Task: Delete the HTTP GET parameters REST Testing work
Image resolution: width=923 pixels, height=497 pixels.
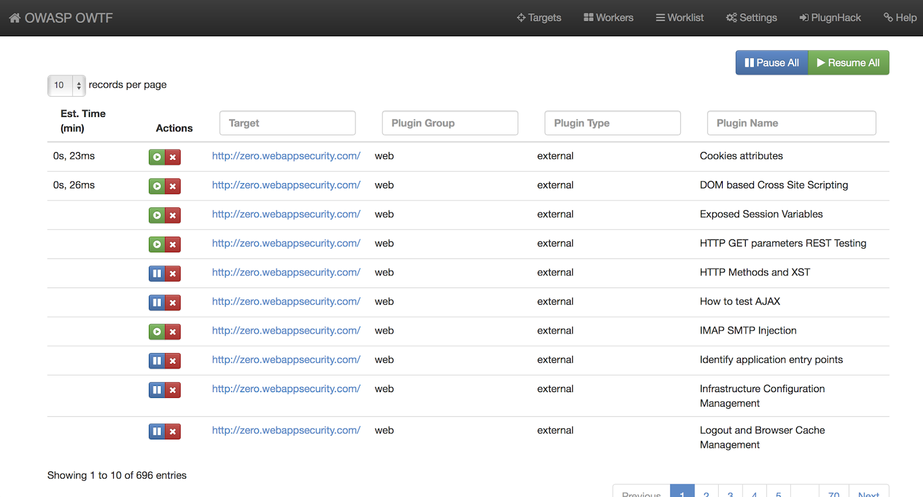Action: point(172,244)
